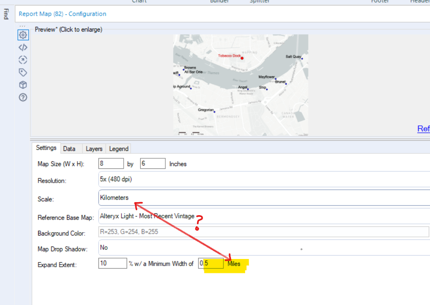Enlarge the map preview image
This screenshot has height=305, width=430.
(240, 85)
